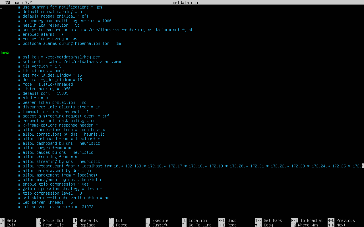
Task: Click 'allow streaming by dns = heuristic' line
Action: point(59,161)
